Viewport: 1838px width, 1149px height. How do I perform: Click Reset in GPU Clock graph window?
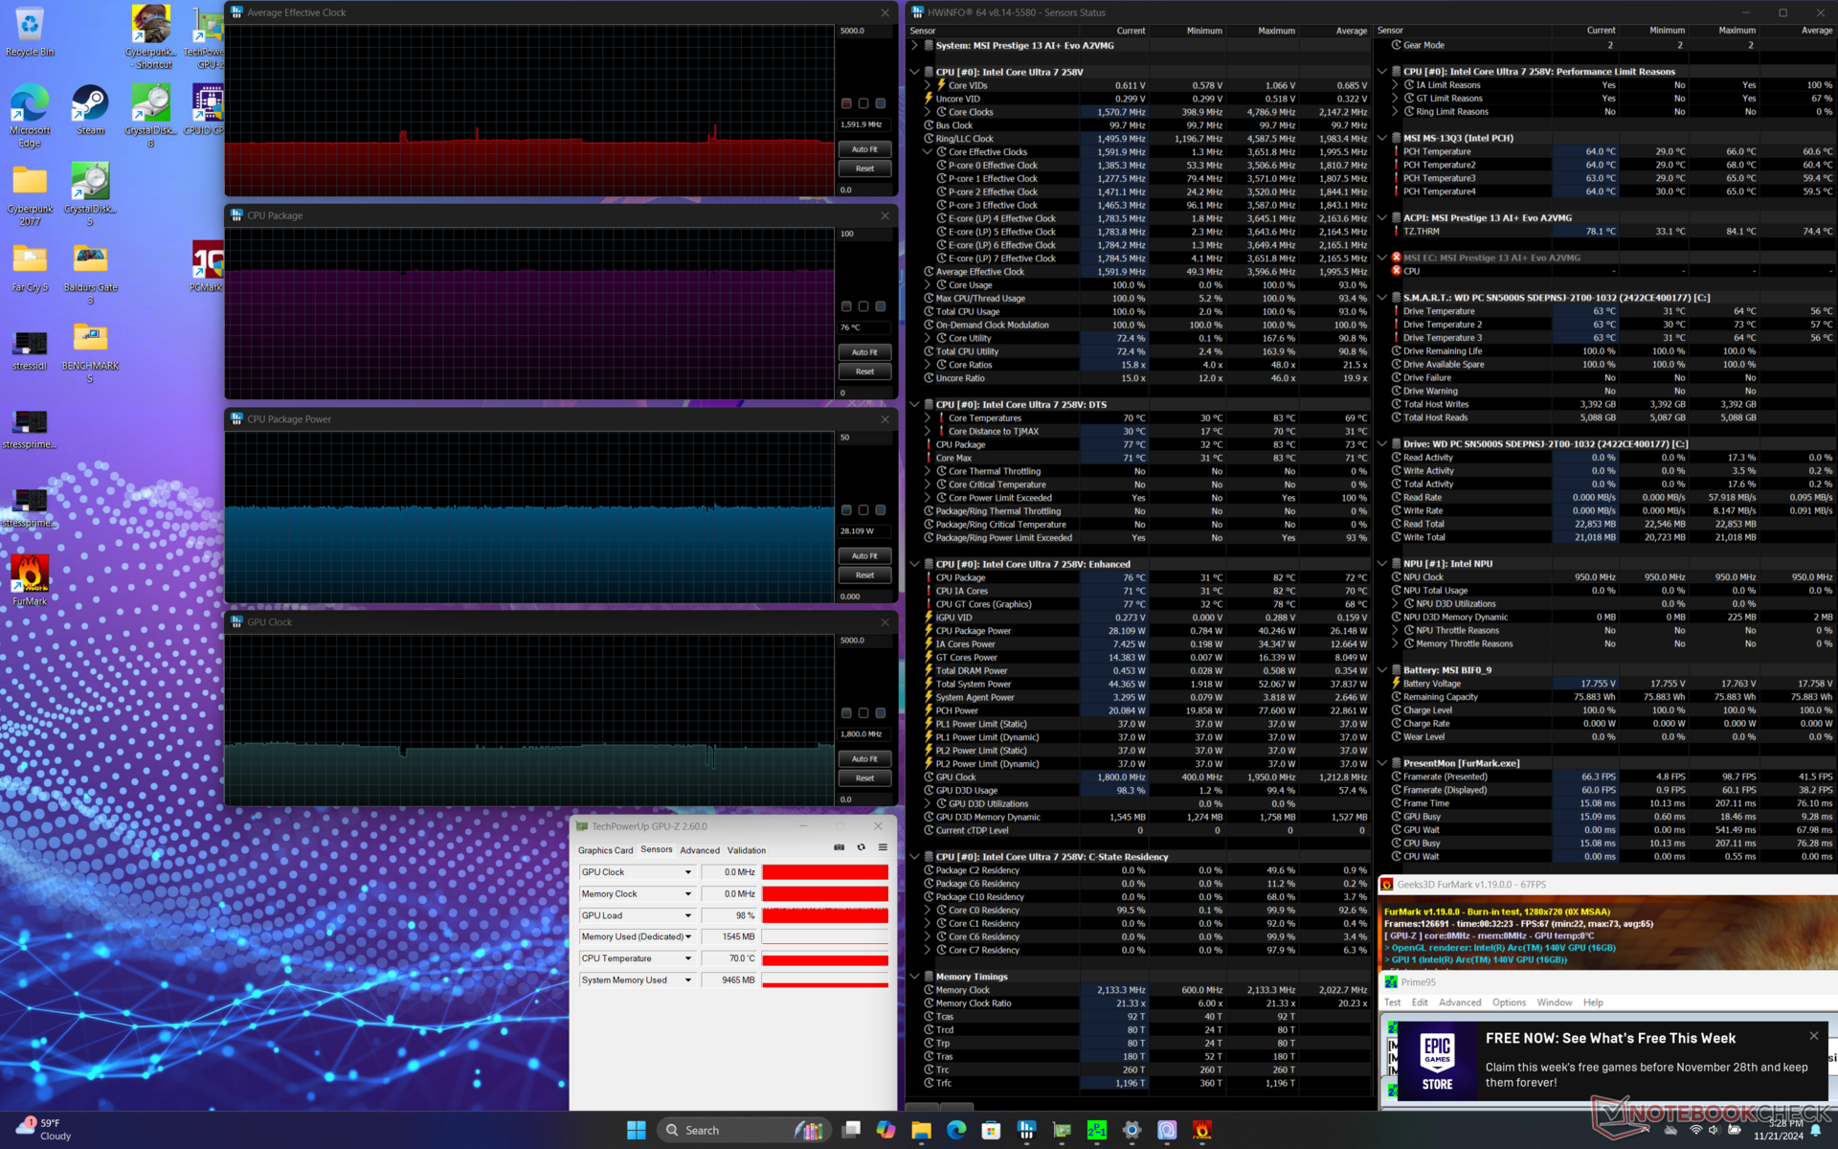click(x=864, y=778)
